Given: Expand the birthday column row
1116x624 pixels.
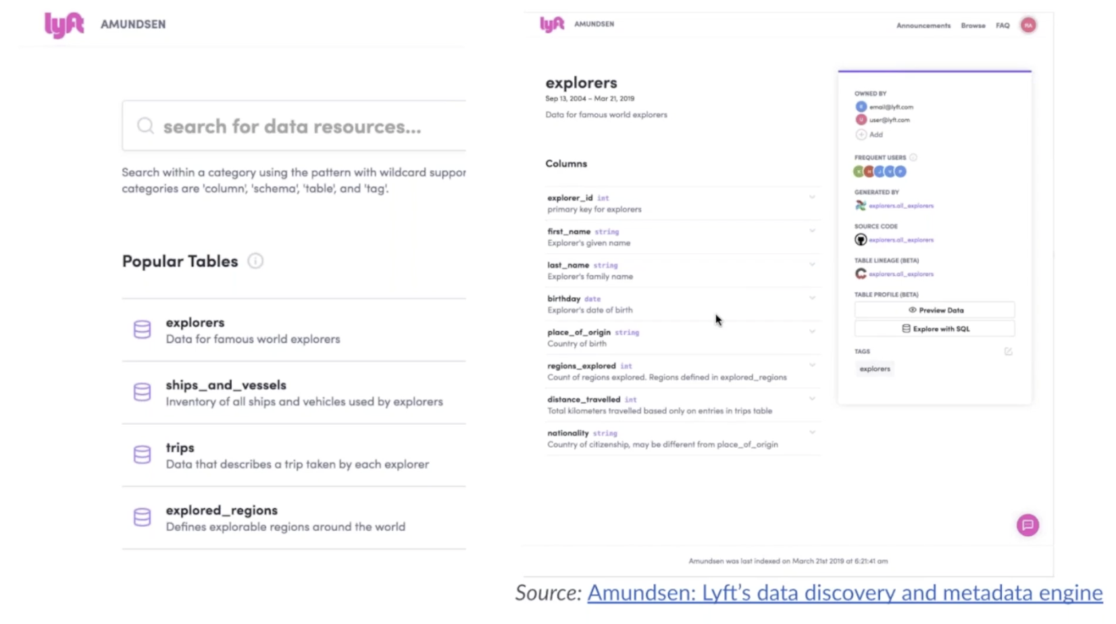Looking at the screenshot, I should pyautogui.click(x=812, y=298).
